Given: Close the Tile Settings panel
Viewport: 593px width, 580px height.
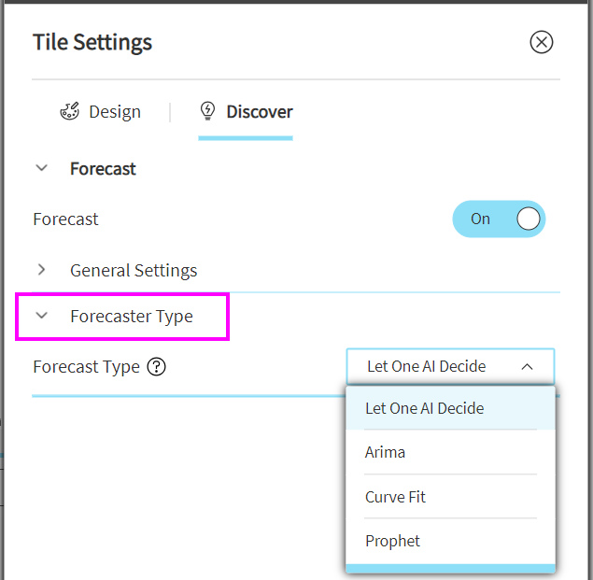Looking at the screenshot, I should tap(542, 42).
